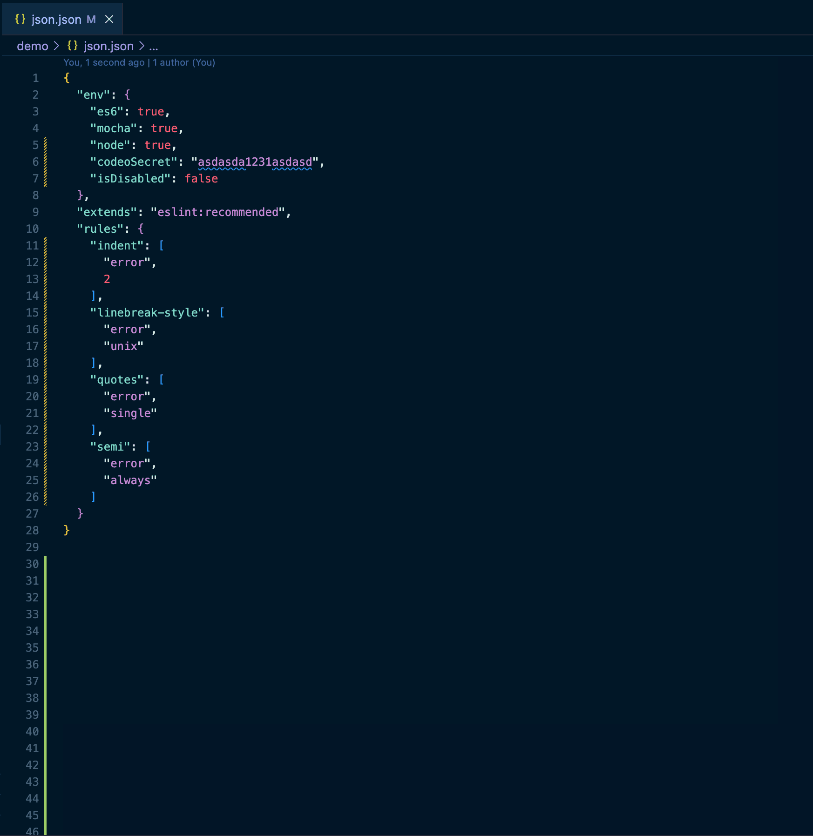
Task: Select the json.json editor tab
Action: point(62,19)
